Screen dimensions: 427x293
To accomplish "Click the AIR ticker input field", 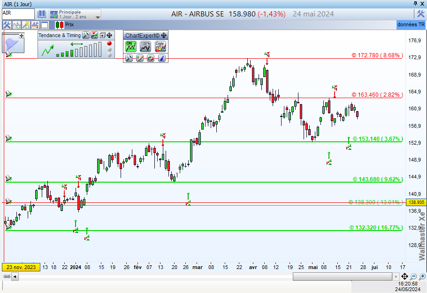I will tap(17, 14).
